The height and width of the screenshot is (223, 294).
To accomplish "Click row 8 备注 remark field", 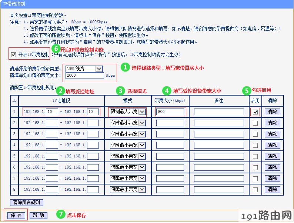I will (219, 189).
